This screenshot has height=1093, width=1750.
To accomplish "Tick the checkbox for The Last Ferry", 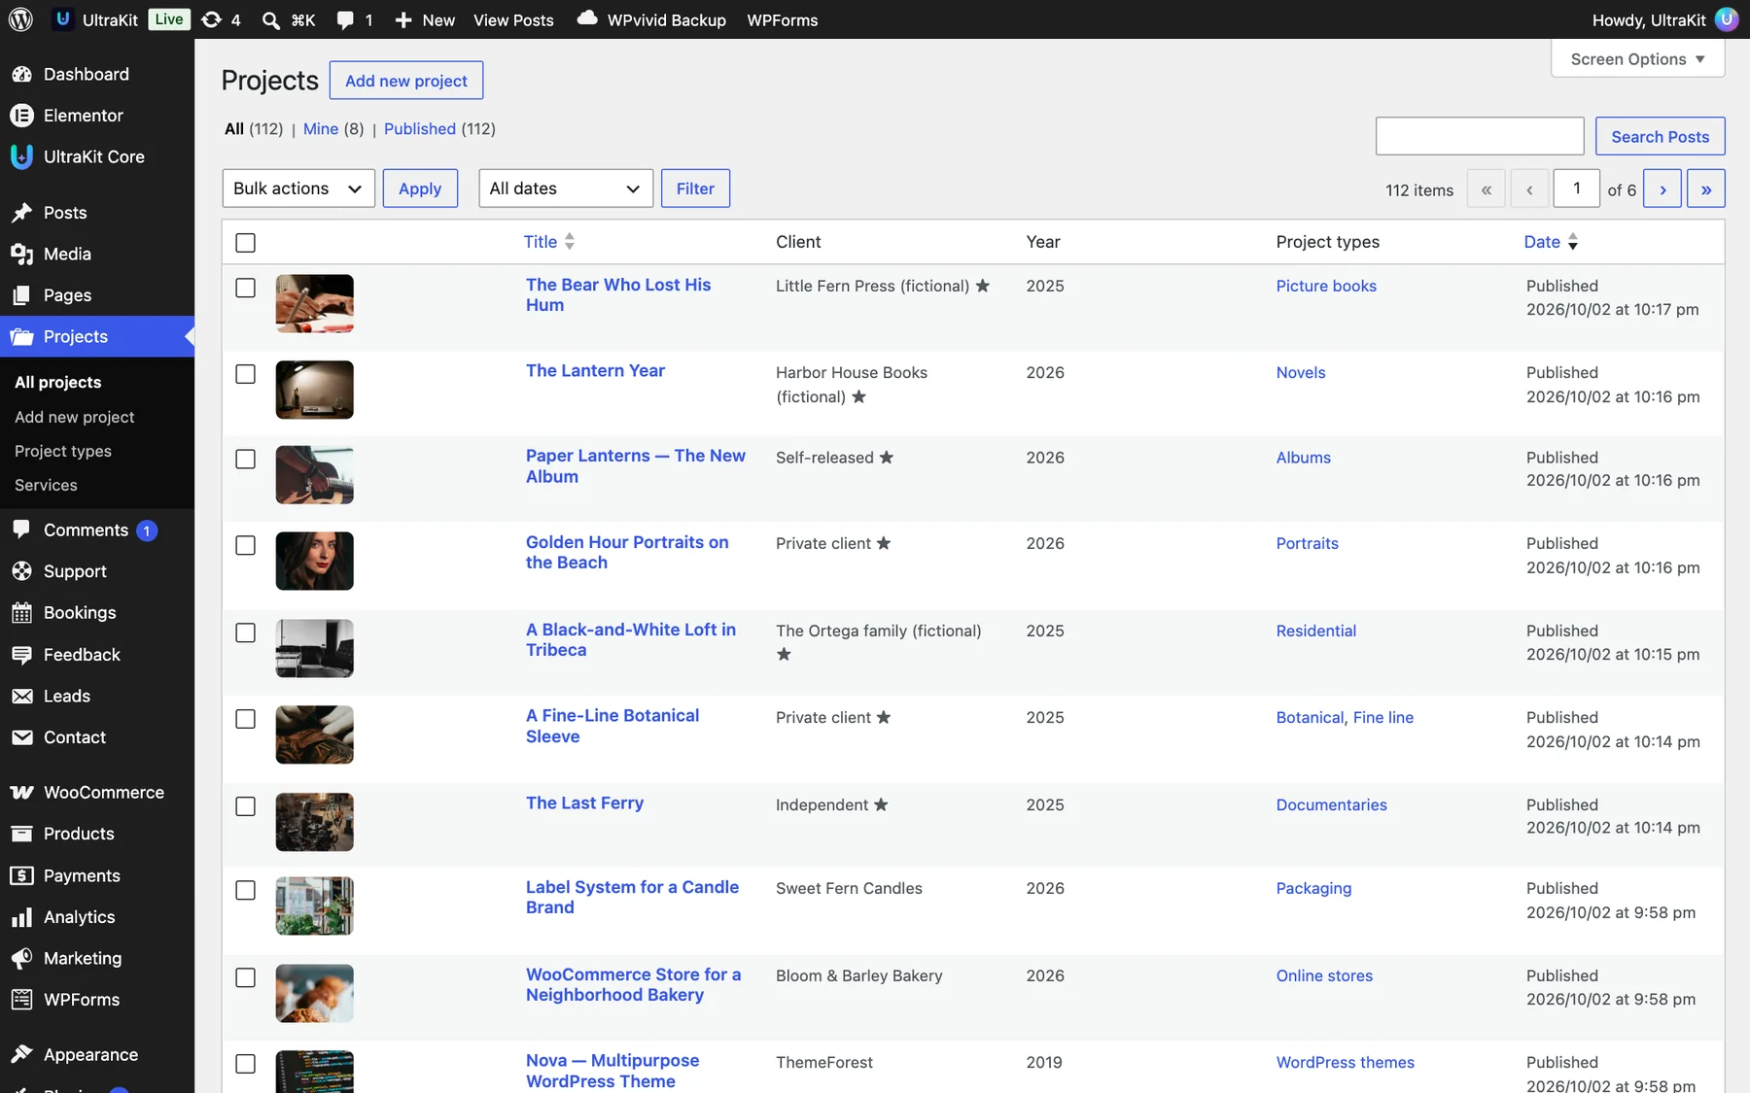I will [246, 806].
